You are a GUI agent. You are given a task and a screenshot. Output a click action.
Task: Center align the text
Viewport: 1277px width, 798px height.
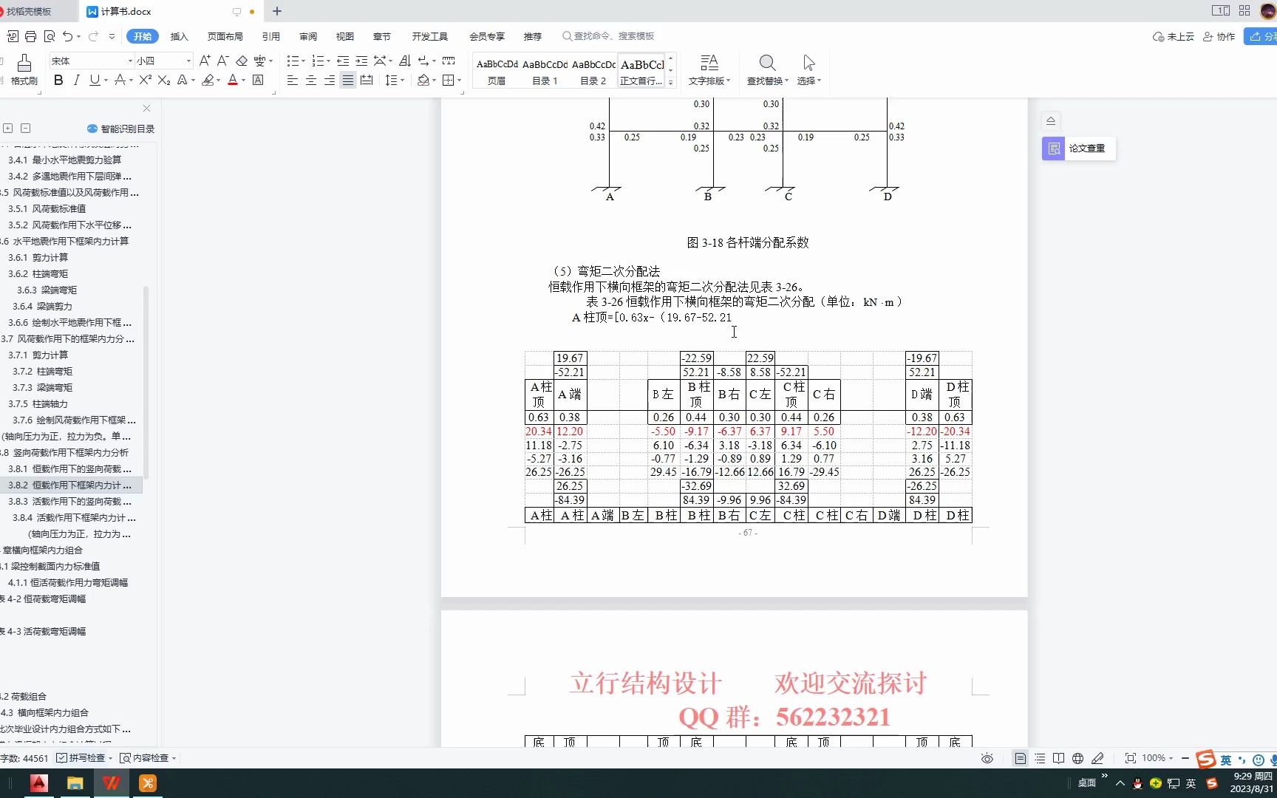(311, 81)
